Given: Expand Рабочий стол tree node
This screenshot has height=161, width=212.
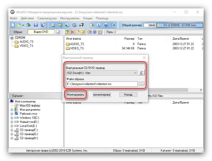Looking at the screenshot, I should [x=12, y=114].
